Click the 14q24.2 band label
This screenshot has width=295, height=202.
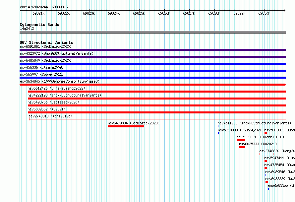coord(27,29)
